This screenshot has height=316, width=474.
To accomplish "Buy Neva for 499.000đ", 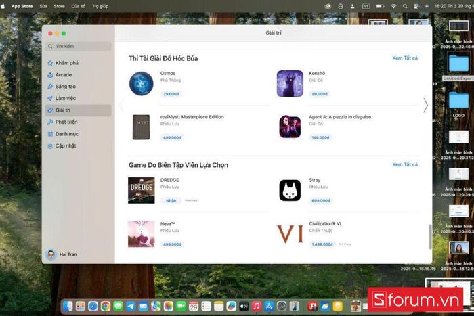I will [x=172, y=244].
